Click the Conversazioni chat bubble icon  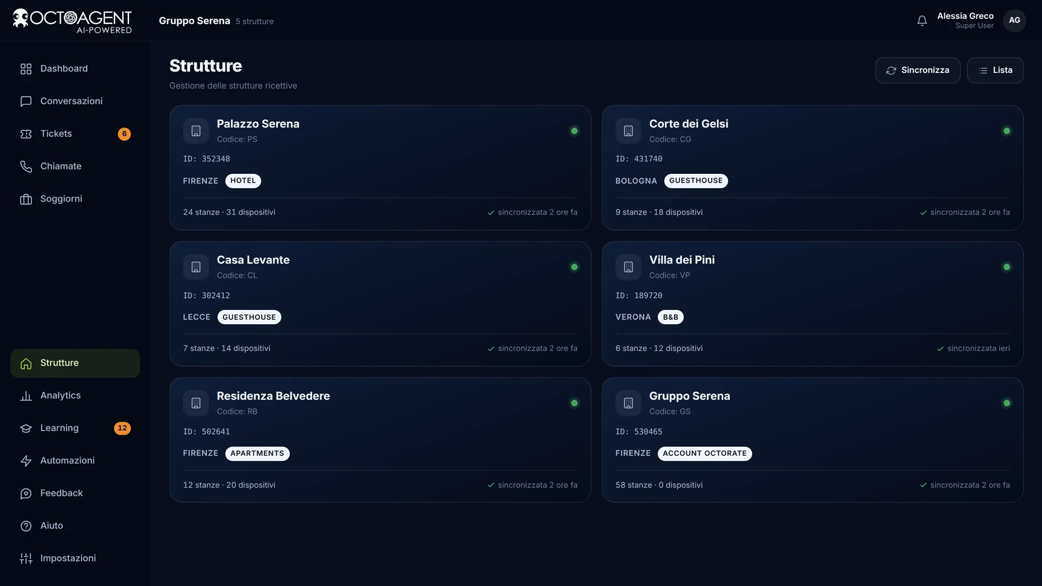[x=26, y=102]
